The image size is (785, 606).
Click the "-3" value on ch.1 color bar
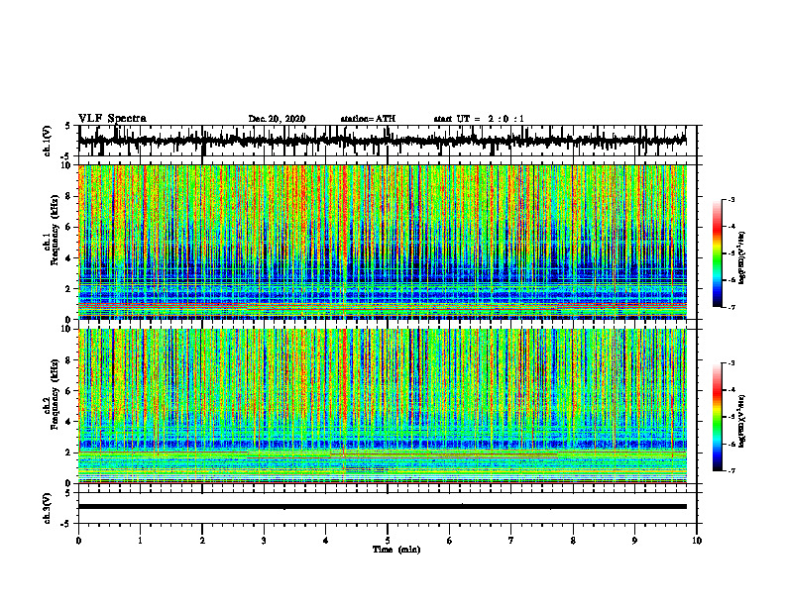click(x=730, y=199)
